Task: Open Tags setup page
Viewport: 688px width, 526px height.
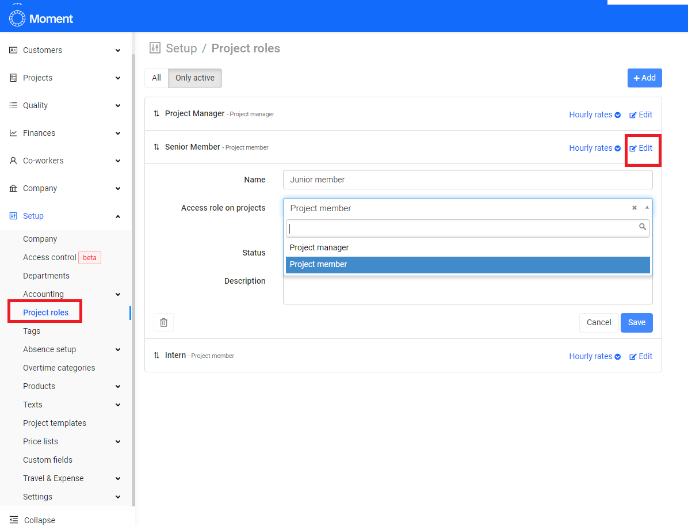Action: (x=32, y=331)
